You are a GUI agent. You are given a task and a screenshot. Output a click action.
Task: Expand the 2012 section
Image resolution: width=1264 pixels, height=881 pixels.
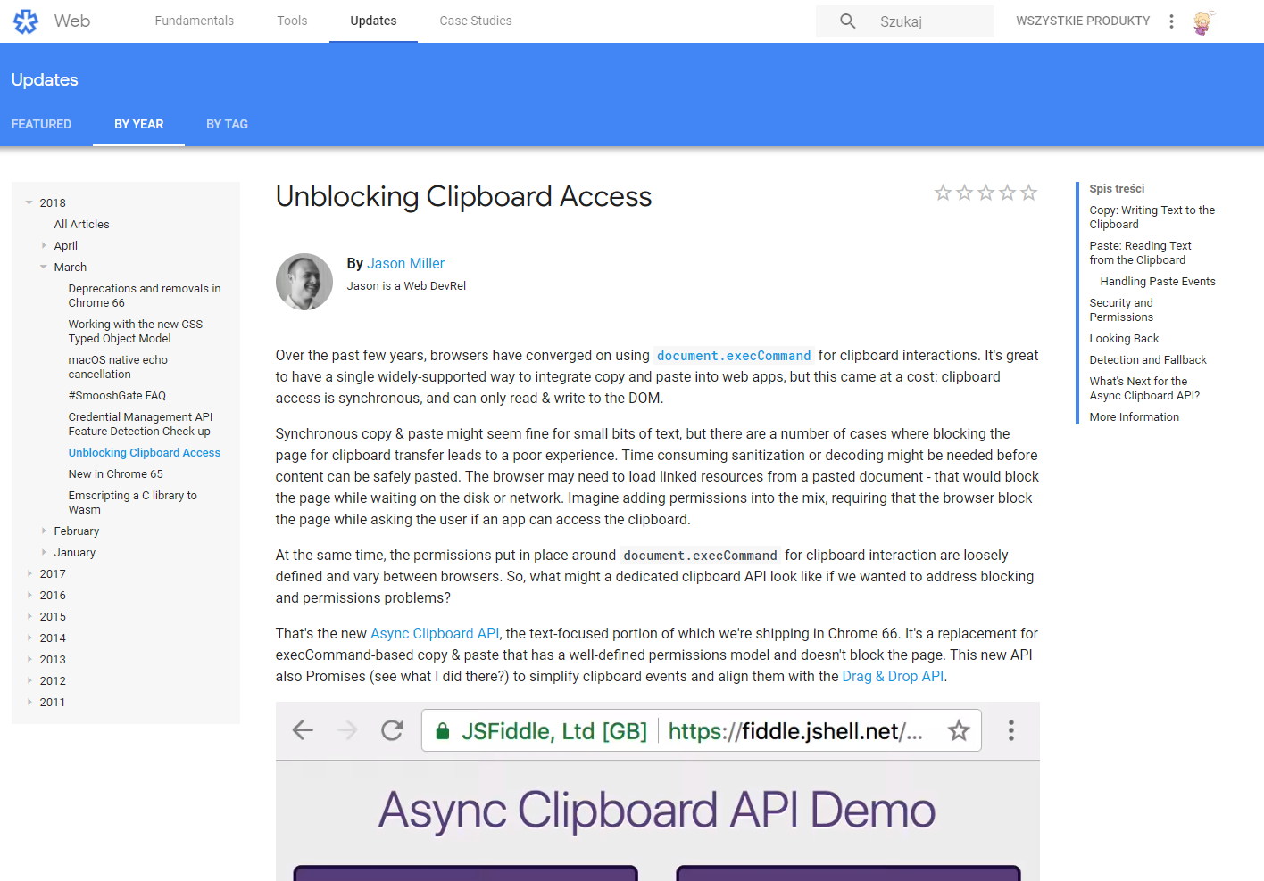click(29, 680)
